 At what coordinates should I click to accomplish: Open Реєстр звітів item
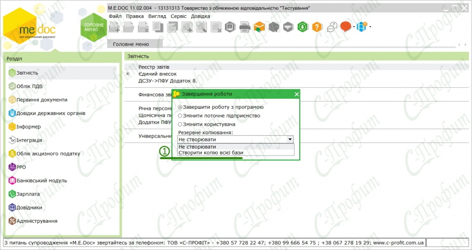click(154, 67)
